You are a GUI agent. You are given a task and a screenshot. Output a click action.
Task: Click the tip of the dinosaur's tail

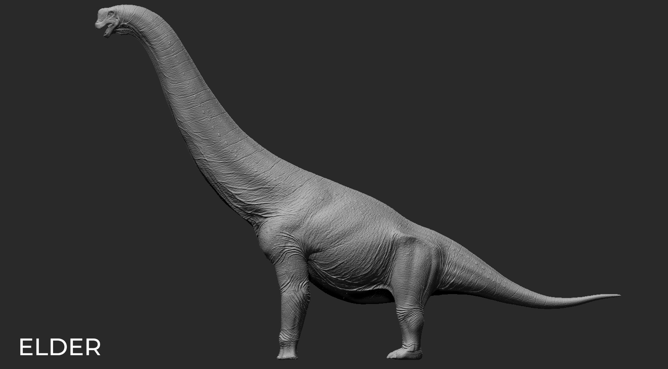(616, 295)
